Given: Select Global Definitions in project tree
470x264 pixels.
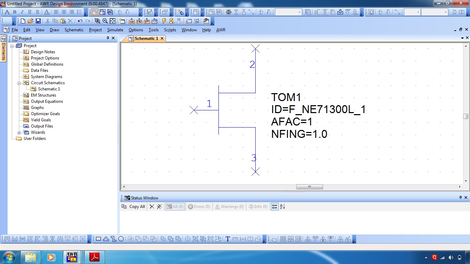Looking at the screenshot, I should tap(47, 64).
